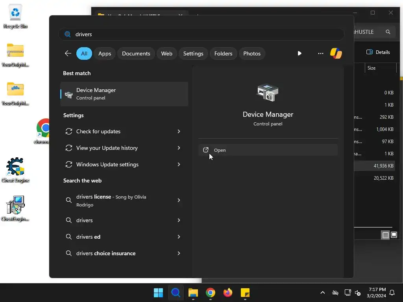This screenshot has width=403, height=302.
Task: Open Windows Update settings result
Action: click(x=124, y=164)
